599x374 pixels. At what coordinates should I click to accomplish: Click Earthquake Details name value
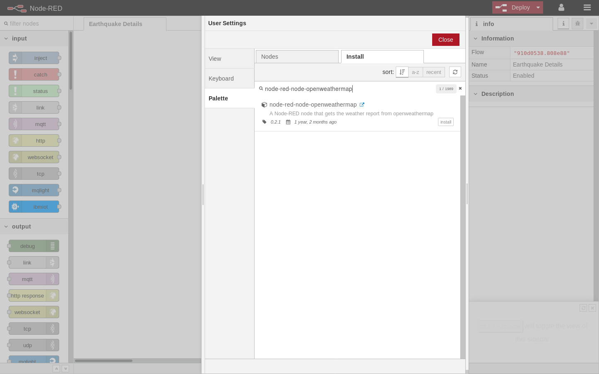point(538,64)
